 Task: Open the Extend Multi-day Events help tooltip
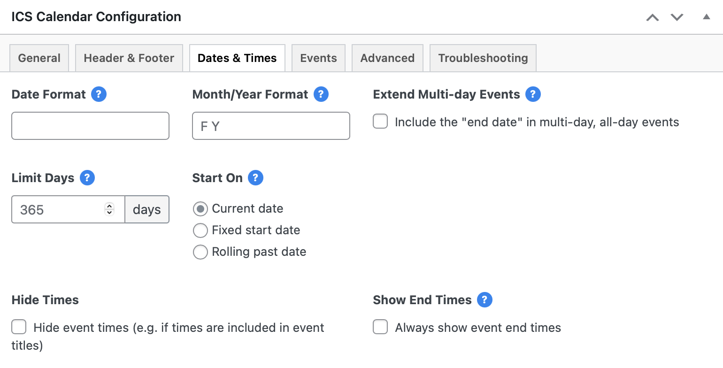(x=533, y=94)
